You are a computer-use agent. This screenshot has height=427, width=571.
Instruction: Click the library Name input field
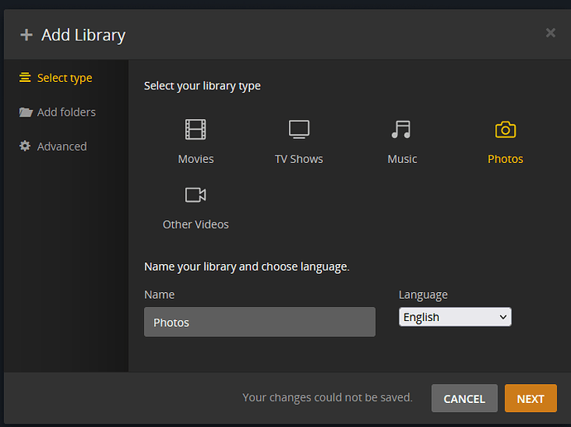click(259, 322)
